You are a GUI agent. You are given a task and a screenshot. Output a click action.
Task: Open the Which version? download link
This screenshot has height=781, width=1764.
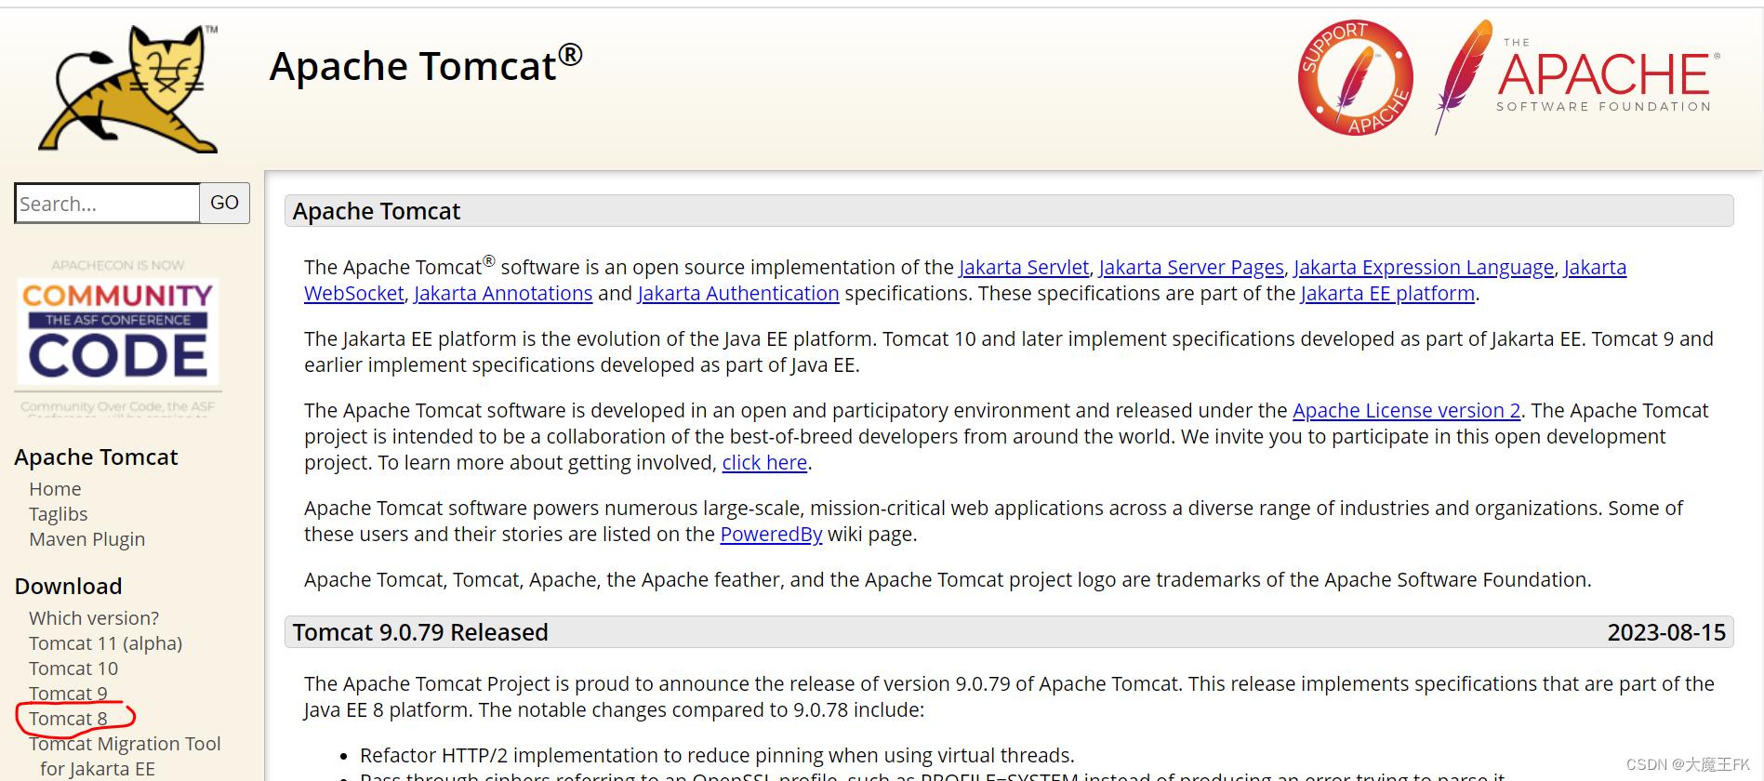click(x=94, y=618)
